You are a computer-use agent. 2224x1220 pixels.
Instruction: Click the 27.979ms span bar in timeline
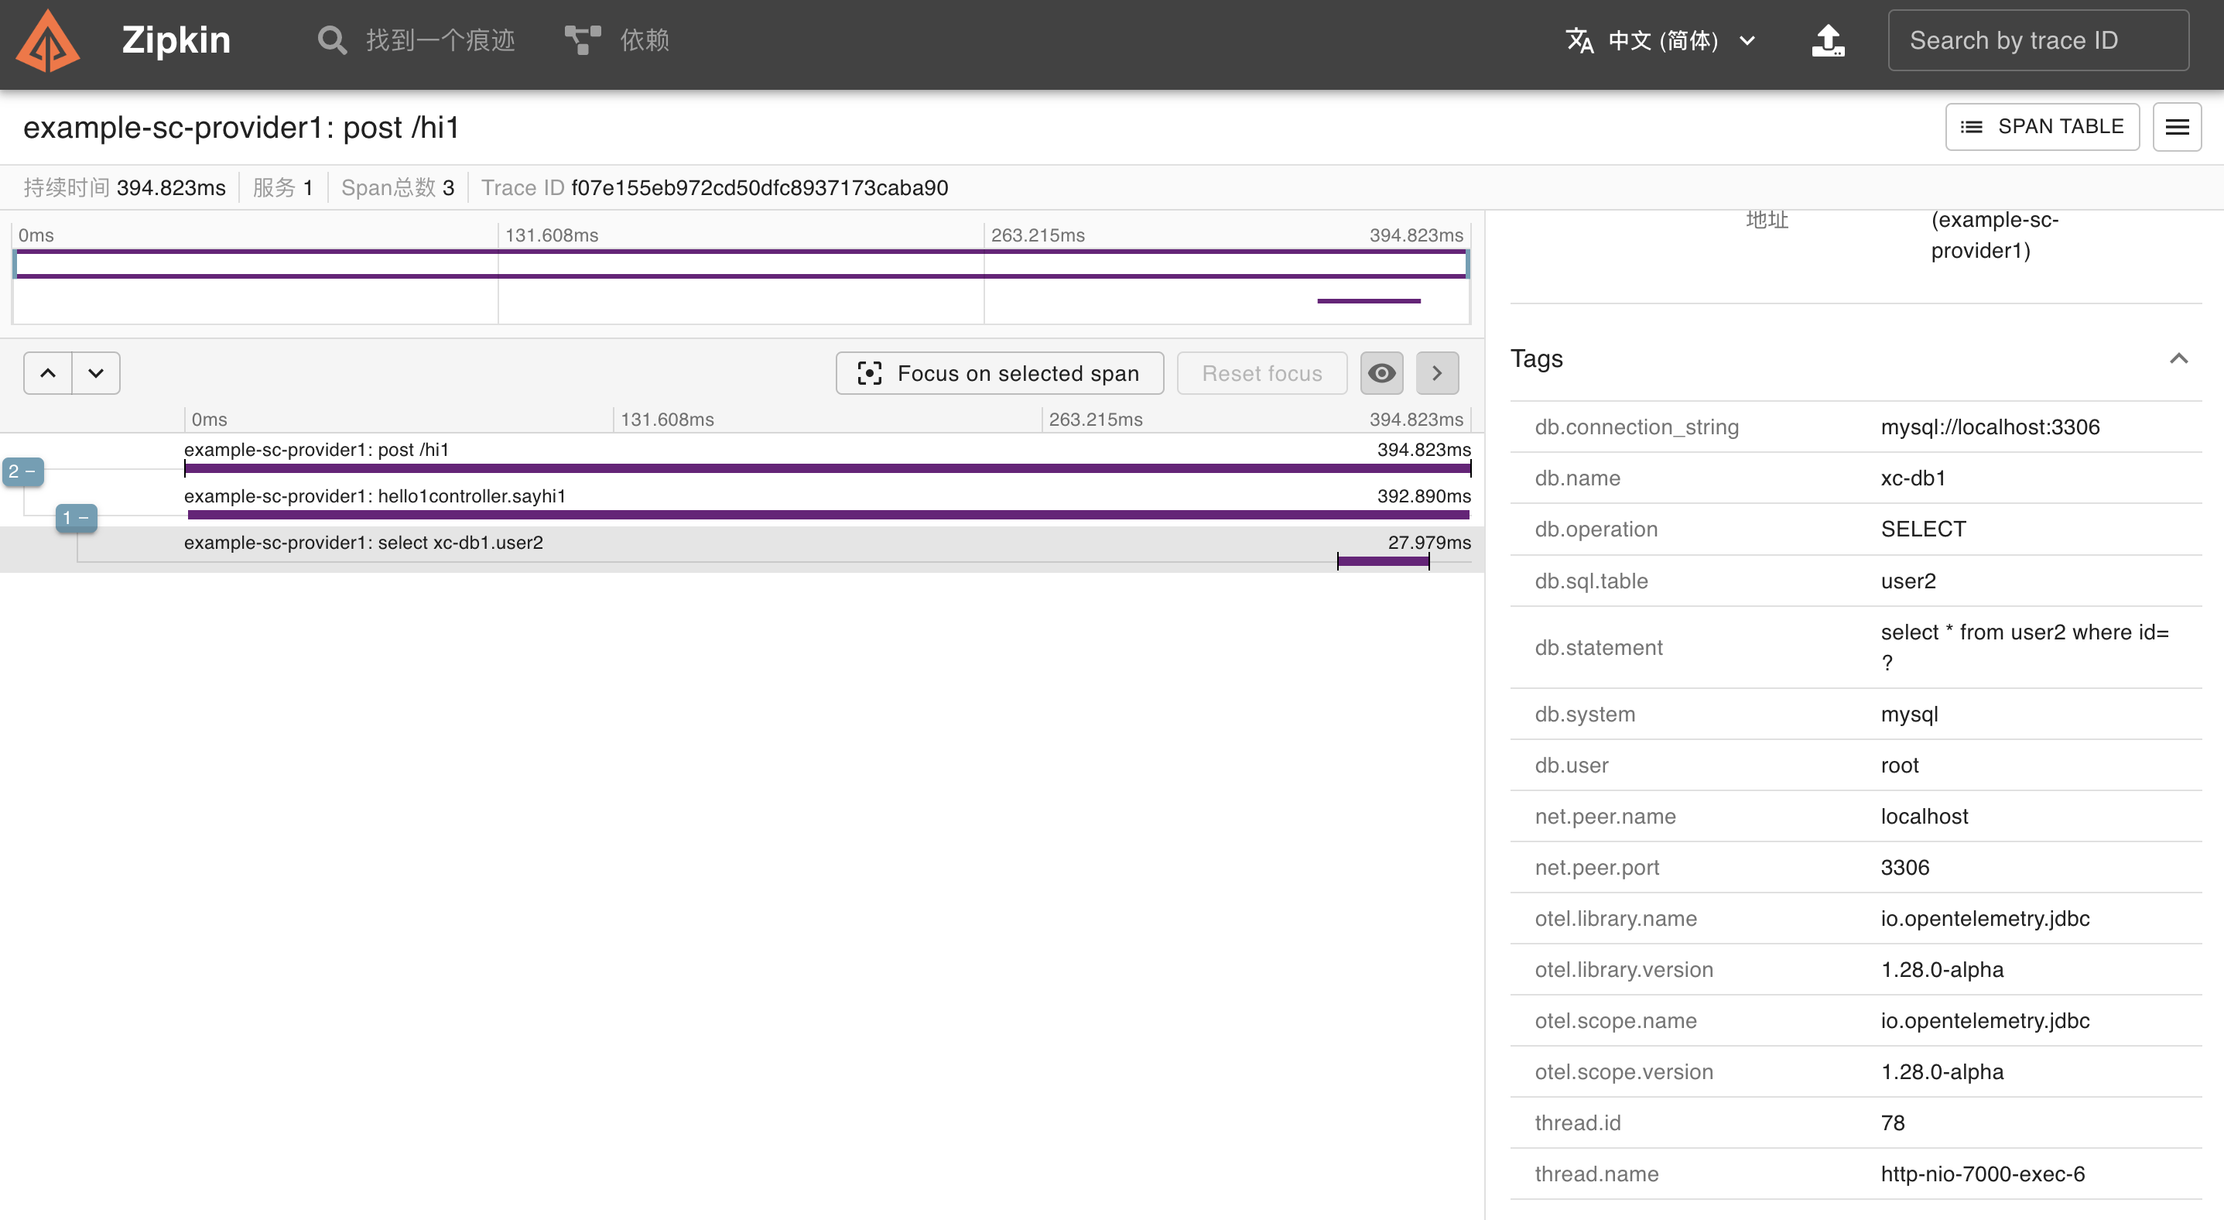[x=1383, y=561]
